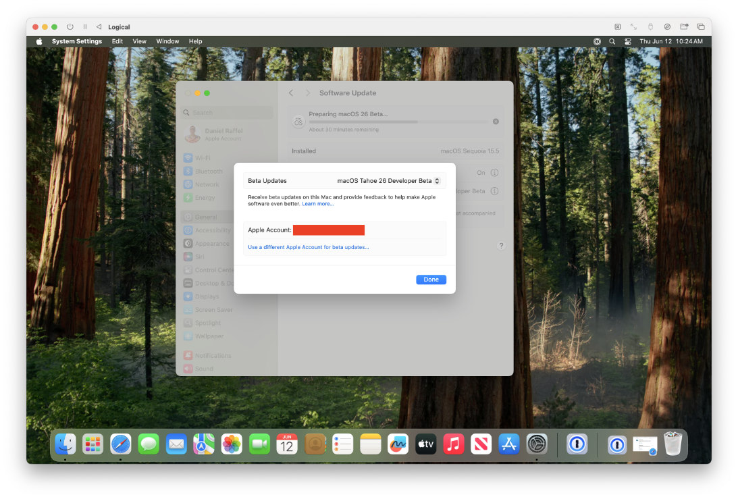Select Bluetooth in the settings sidebar
The height and width of the screenshot is (499, 738).
(x=207, y=172)
